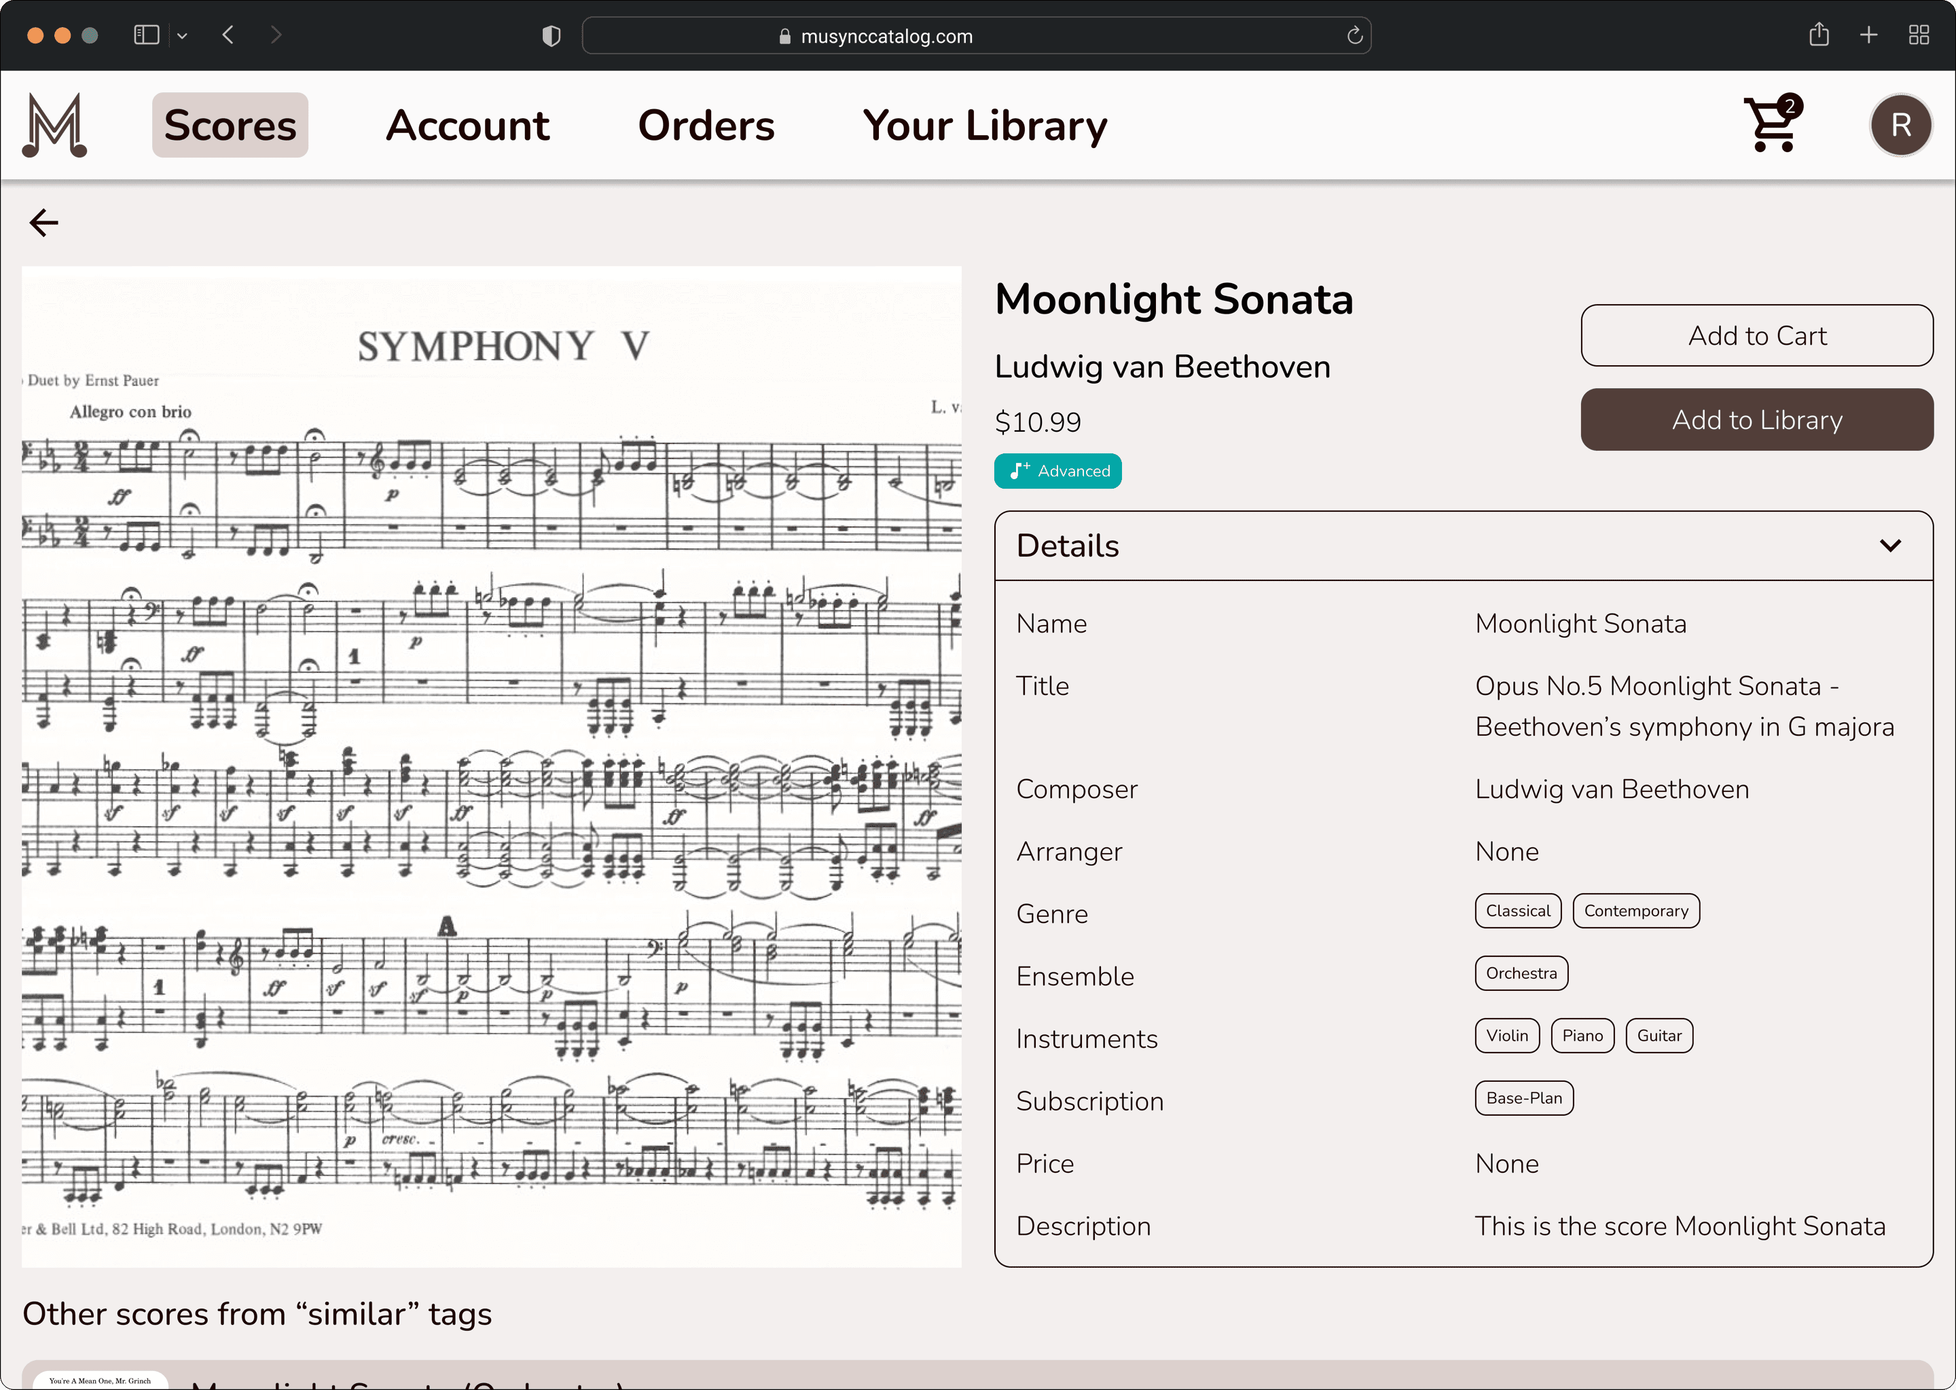Click the 'Other scores from similar tags' heading
Viewport: 1956px width, 1390px height.
tap(257, 1314)
